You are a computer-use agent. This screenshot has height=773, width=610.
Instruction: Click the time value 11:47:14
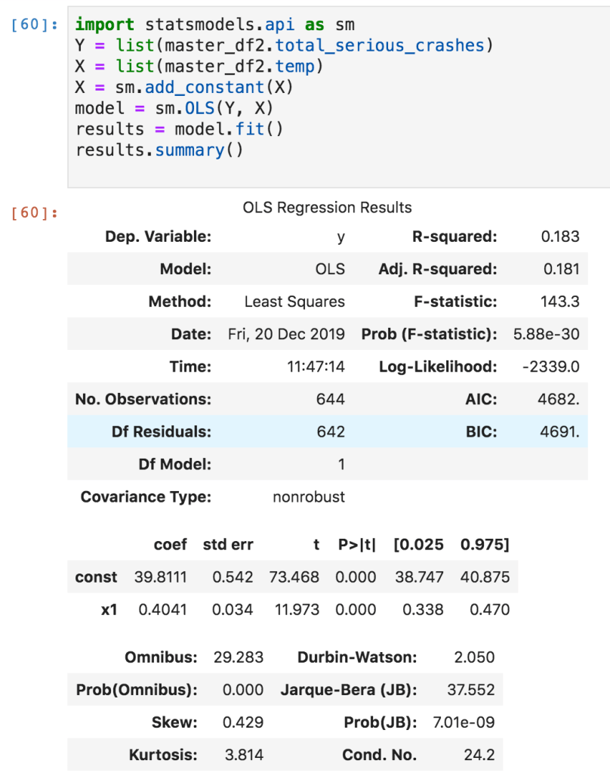click(x=316, y=366)
